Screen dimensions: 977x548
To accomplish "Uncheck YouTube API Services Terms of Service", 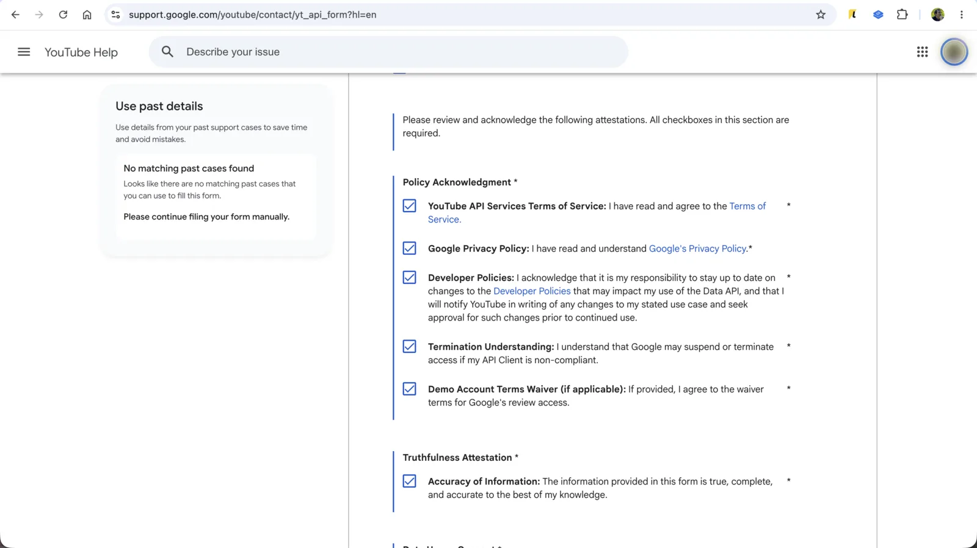I will (409, 206).
